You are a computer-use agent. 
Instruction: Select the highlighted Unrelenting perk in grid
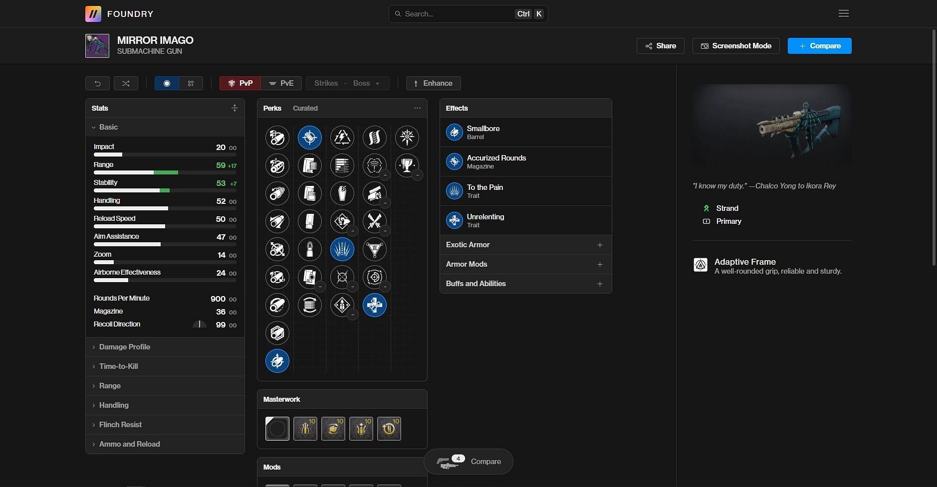point(375,305)
